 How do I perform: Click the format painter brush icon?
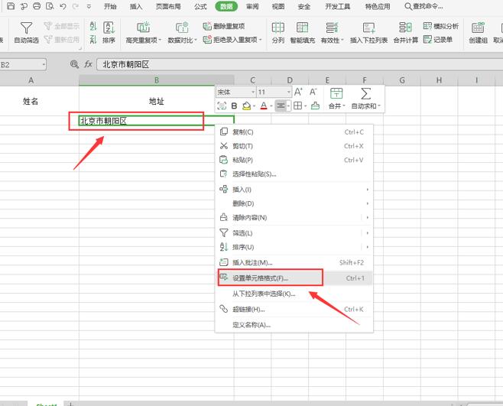[316, 106]
